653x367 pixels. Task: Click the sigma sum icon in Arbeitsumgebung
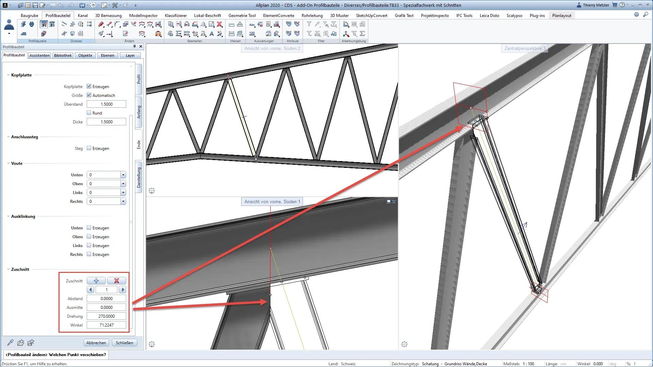(x=362, y=34)
